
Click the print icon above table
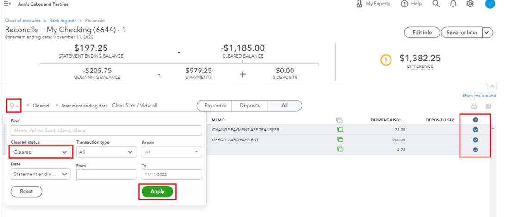(474, 107)
